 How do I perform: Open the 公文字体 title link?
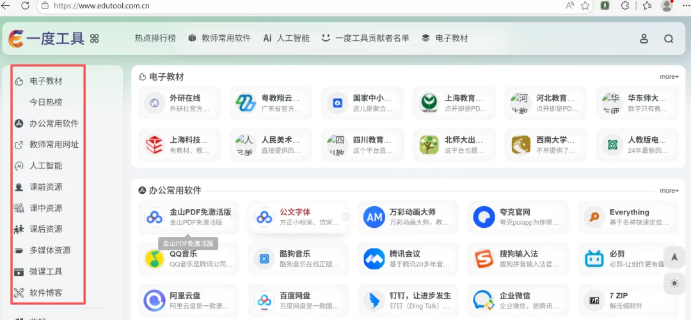(x=295, y=212)
